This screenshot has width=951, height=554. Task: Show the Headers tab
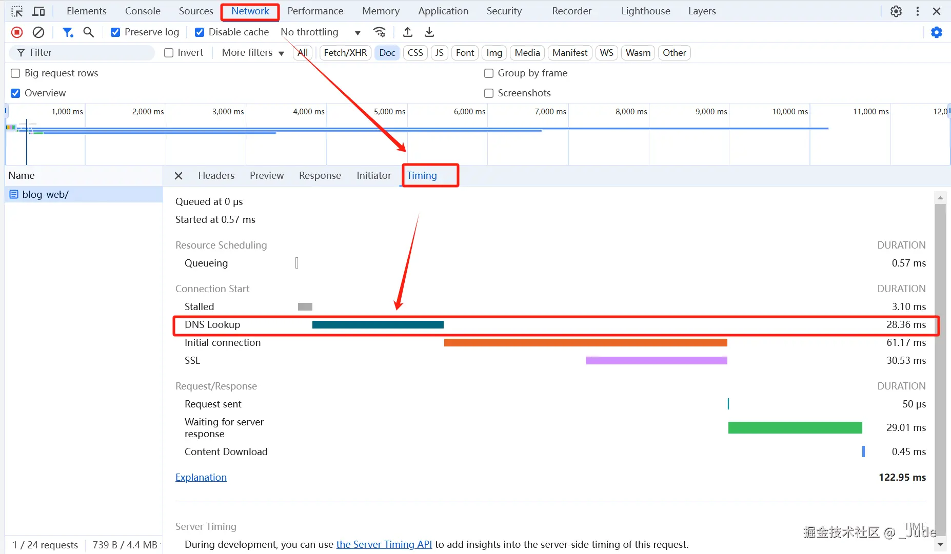(x=216, y=176)
